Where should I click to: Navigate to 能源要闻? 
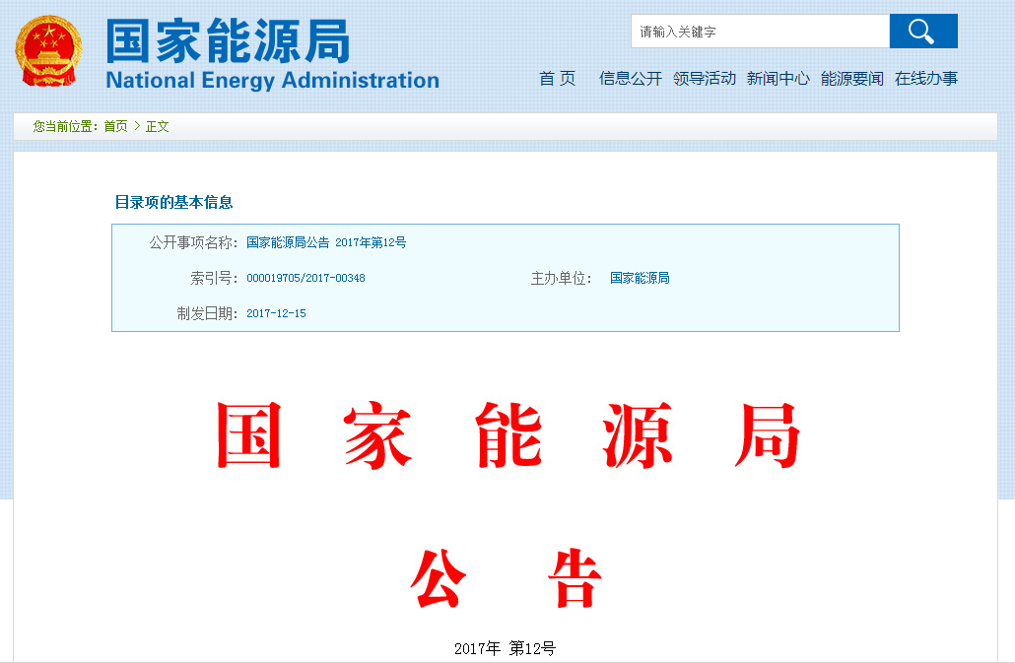pyautogui.click(x=851, y=79)
